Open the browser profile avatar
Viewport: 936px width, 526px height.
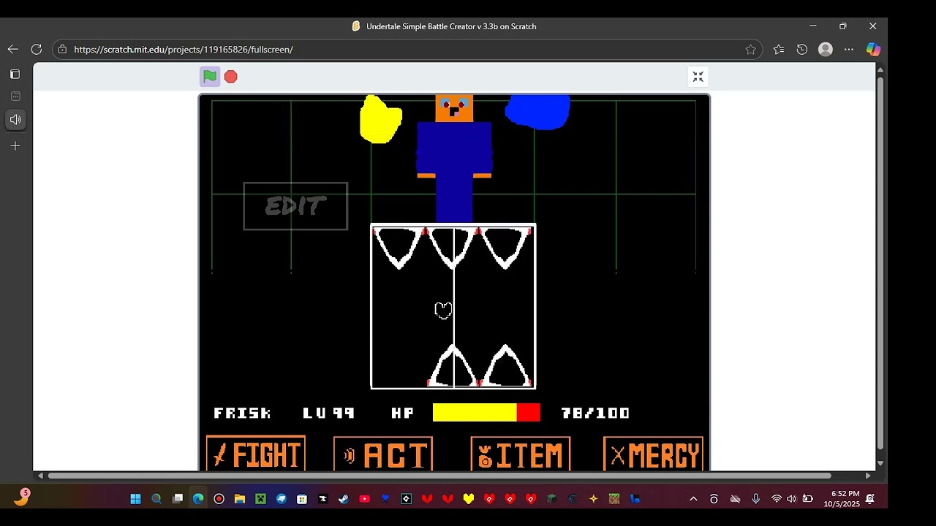coord(826,49)
